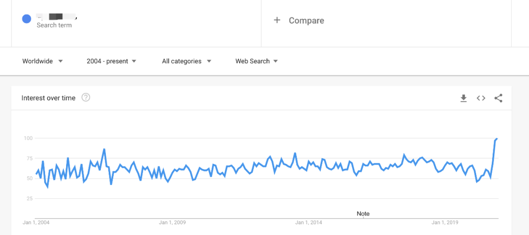
Task: Click the Jan 1, 2004 axis label
Action: 36,223
